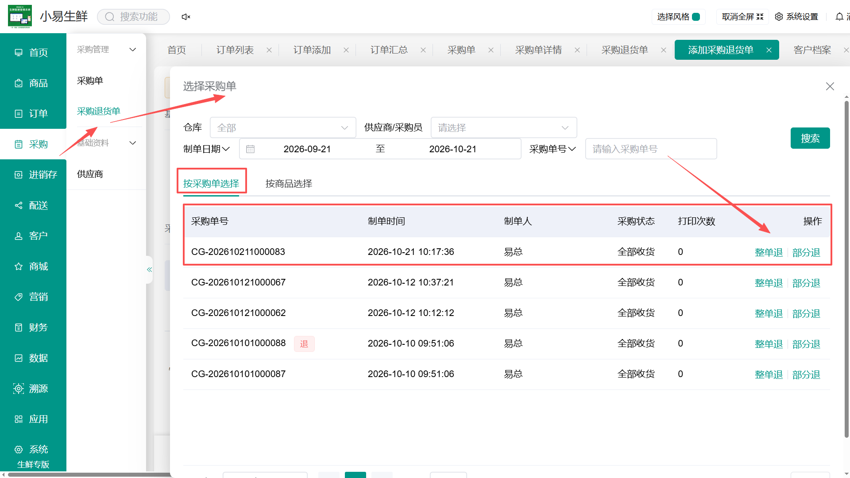
Task: Switch to the 订单汇总 tab
Action: [x=389, y=50]
